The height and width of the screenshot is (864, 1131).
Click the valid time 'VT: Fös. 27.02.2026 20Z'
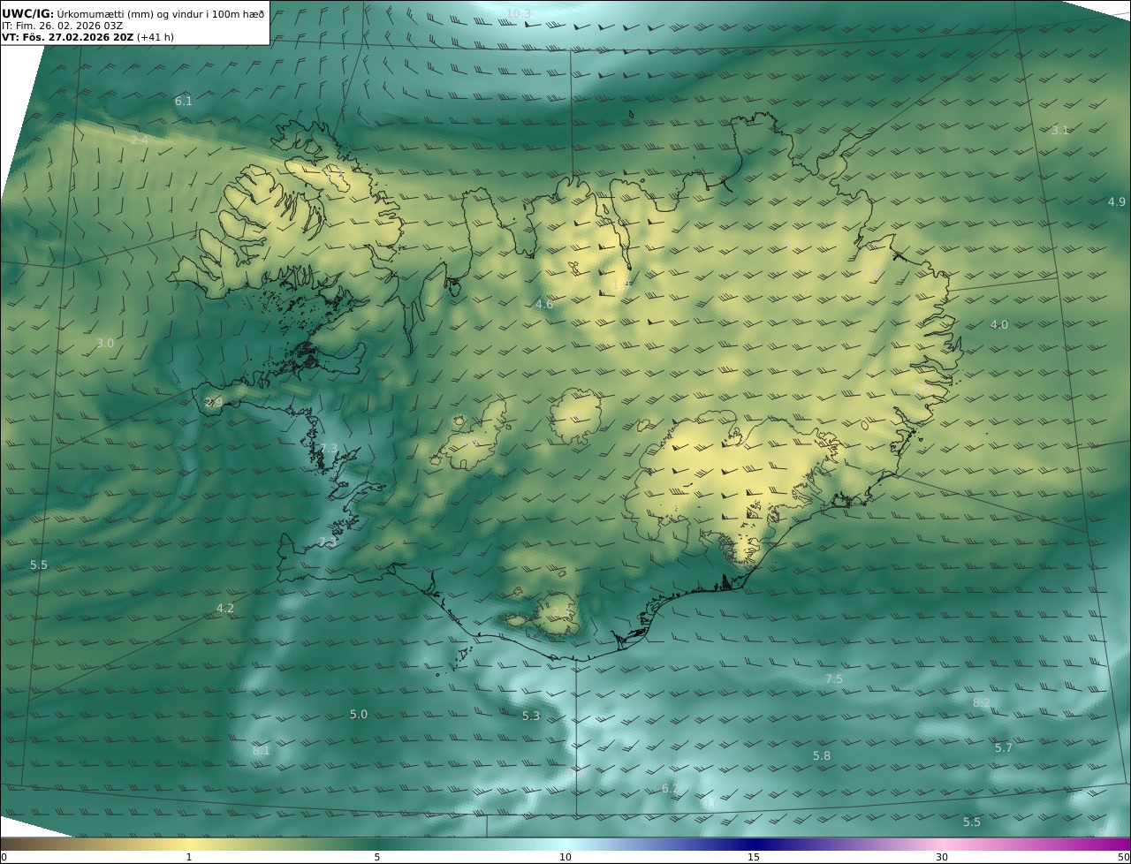[68, 38]
